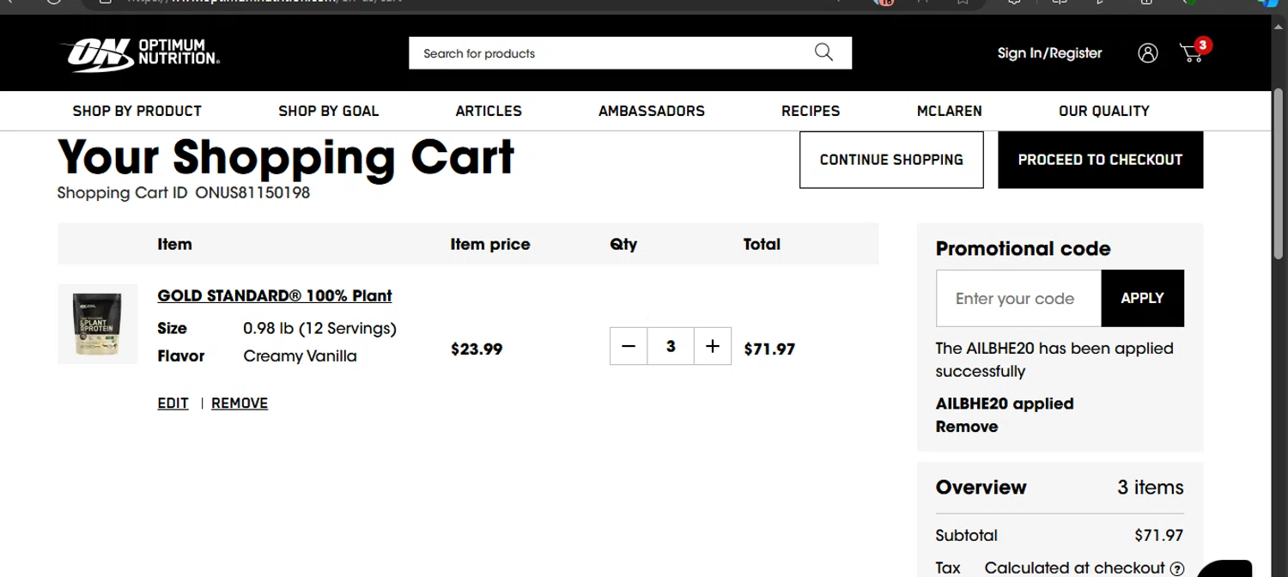Click Sign In/Register link
The height and width of the screenshot is (577, 1288).
coord(1049,53)
